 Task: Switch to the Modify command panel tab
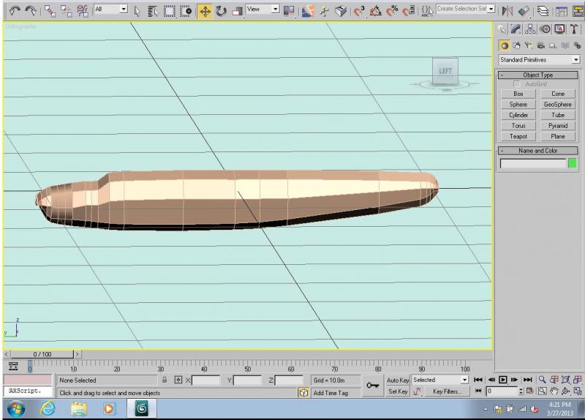[516, 29]
